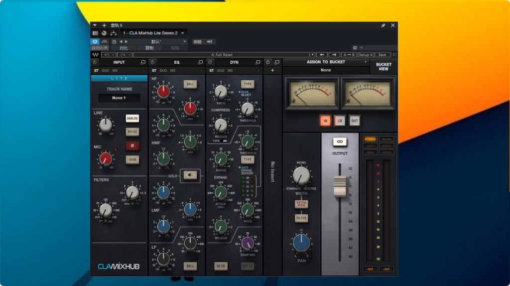Open the settings gear icon

(355, 48)
